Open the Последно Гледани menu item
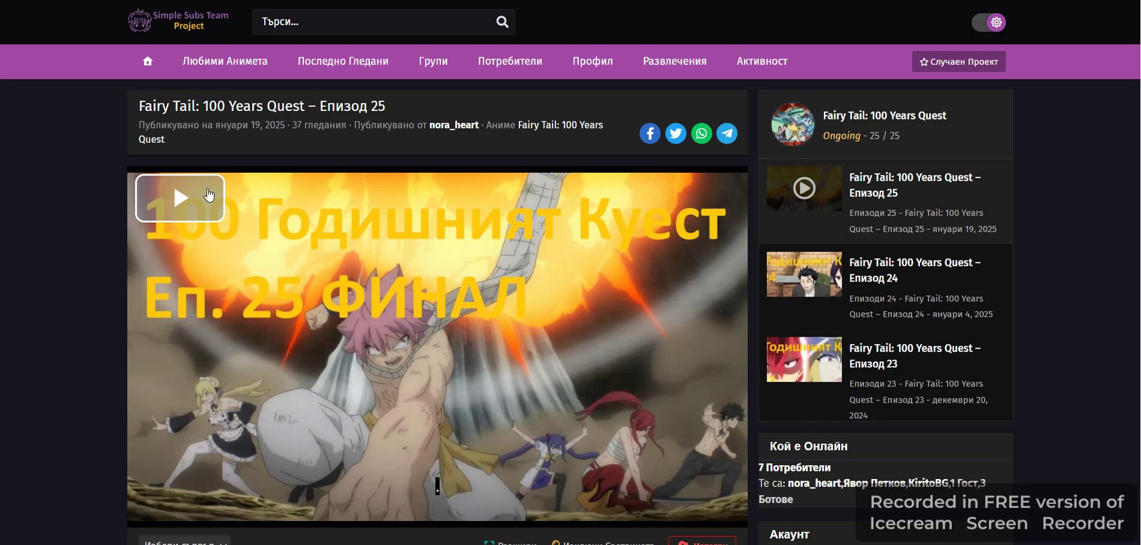Image resolution: width=1141 pixels, height=545 pixels. 343,61
